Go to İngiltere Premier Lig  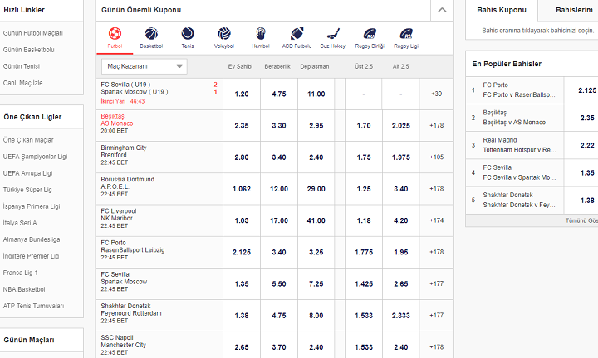(32, 256)
